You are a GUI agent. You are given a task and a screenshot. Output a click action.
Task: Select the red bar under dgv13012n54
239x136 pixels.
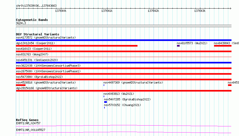pos(77,46)
